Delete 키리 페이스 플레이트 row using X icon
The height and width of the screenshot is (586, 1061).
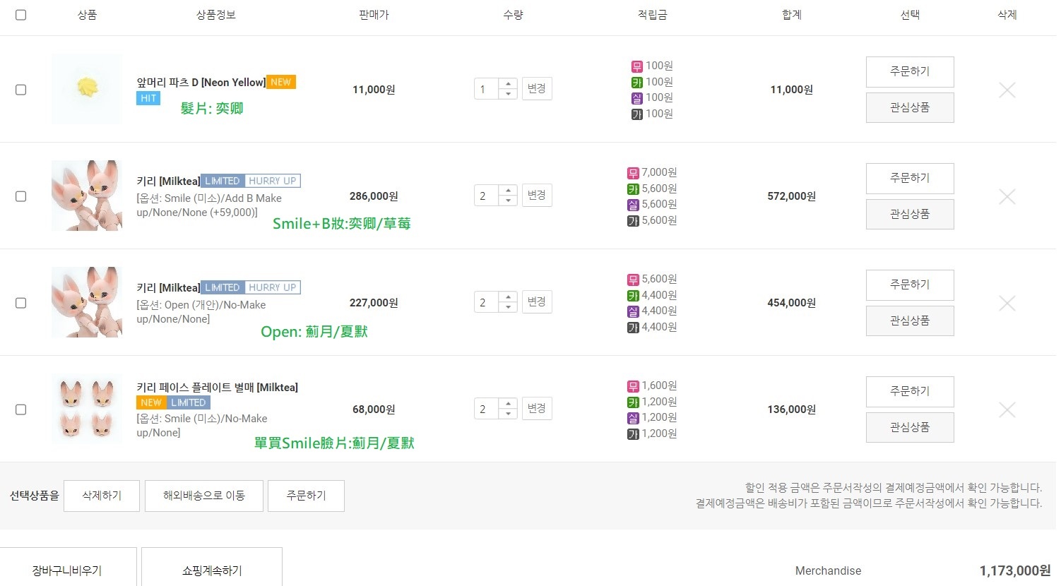1007,409
